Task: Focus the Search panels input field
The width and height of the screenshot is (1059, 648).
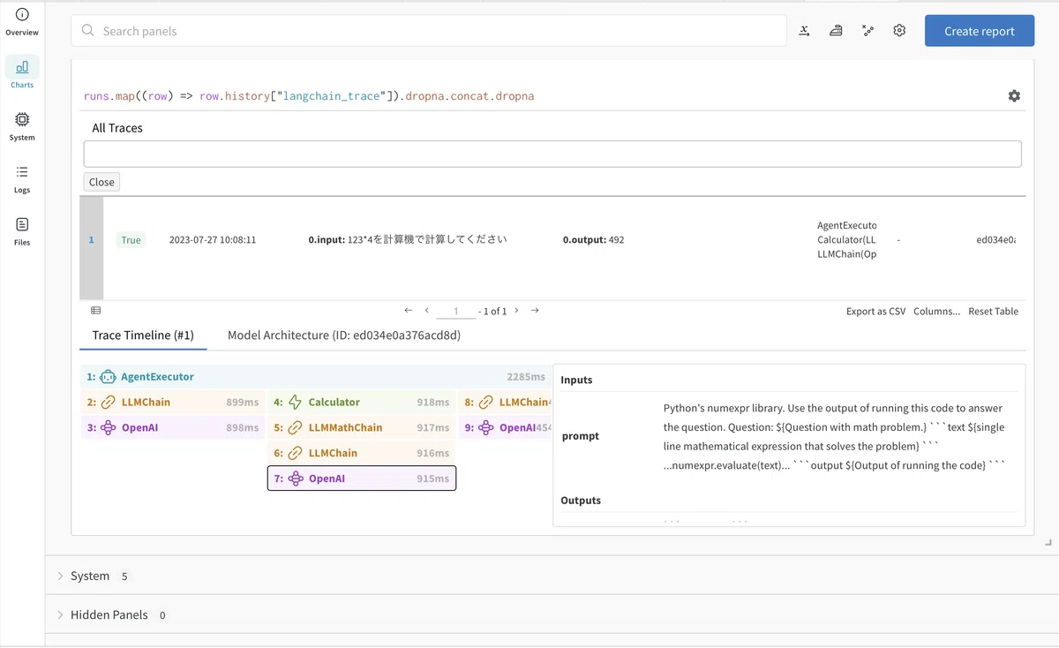Action: [429, 31]
